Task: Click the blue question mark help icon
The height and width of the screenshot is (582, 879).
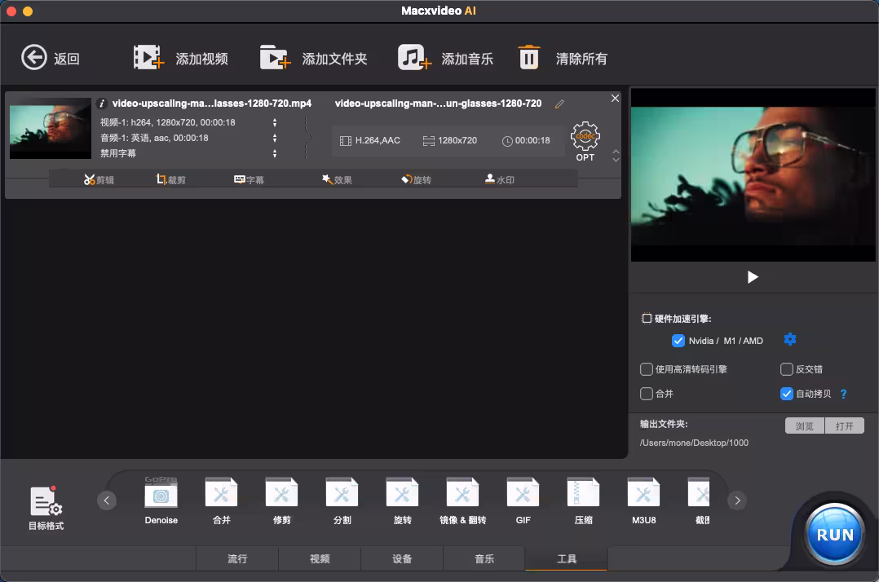Action: coord(843,394)
